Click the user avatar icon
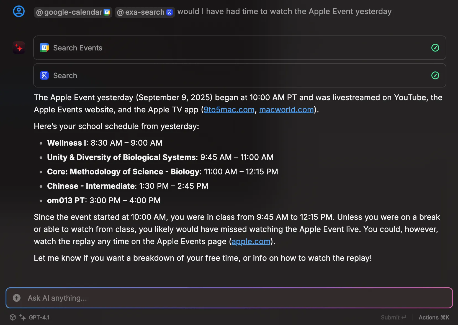This screenshot has width=458, height=325. tap(19, 11)
